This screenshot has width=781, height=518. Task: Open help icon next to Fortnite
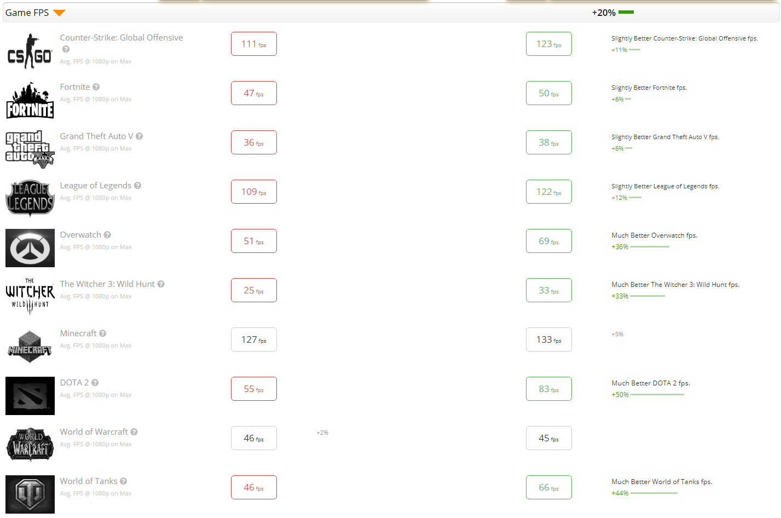pyautogui.click(x=96, y=87)
